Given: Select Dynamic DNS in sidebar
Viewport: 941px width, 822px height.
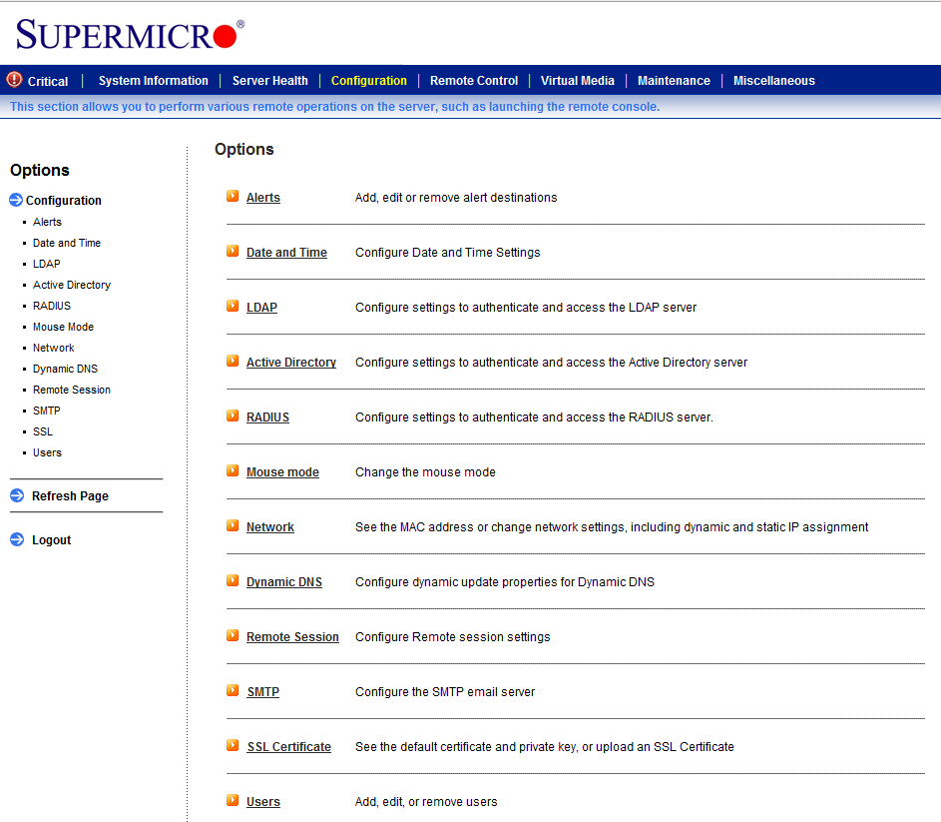Looking at the screenshot, I should tap(66, 369).
